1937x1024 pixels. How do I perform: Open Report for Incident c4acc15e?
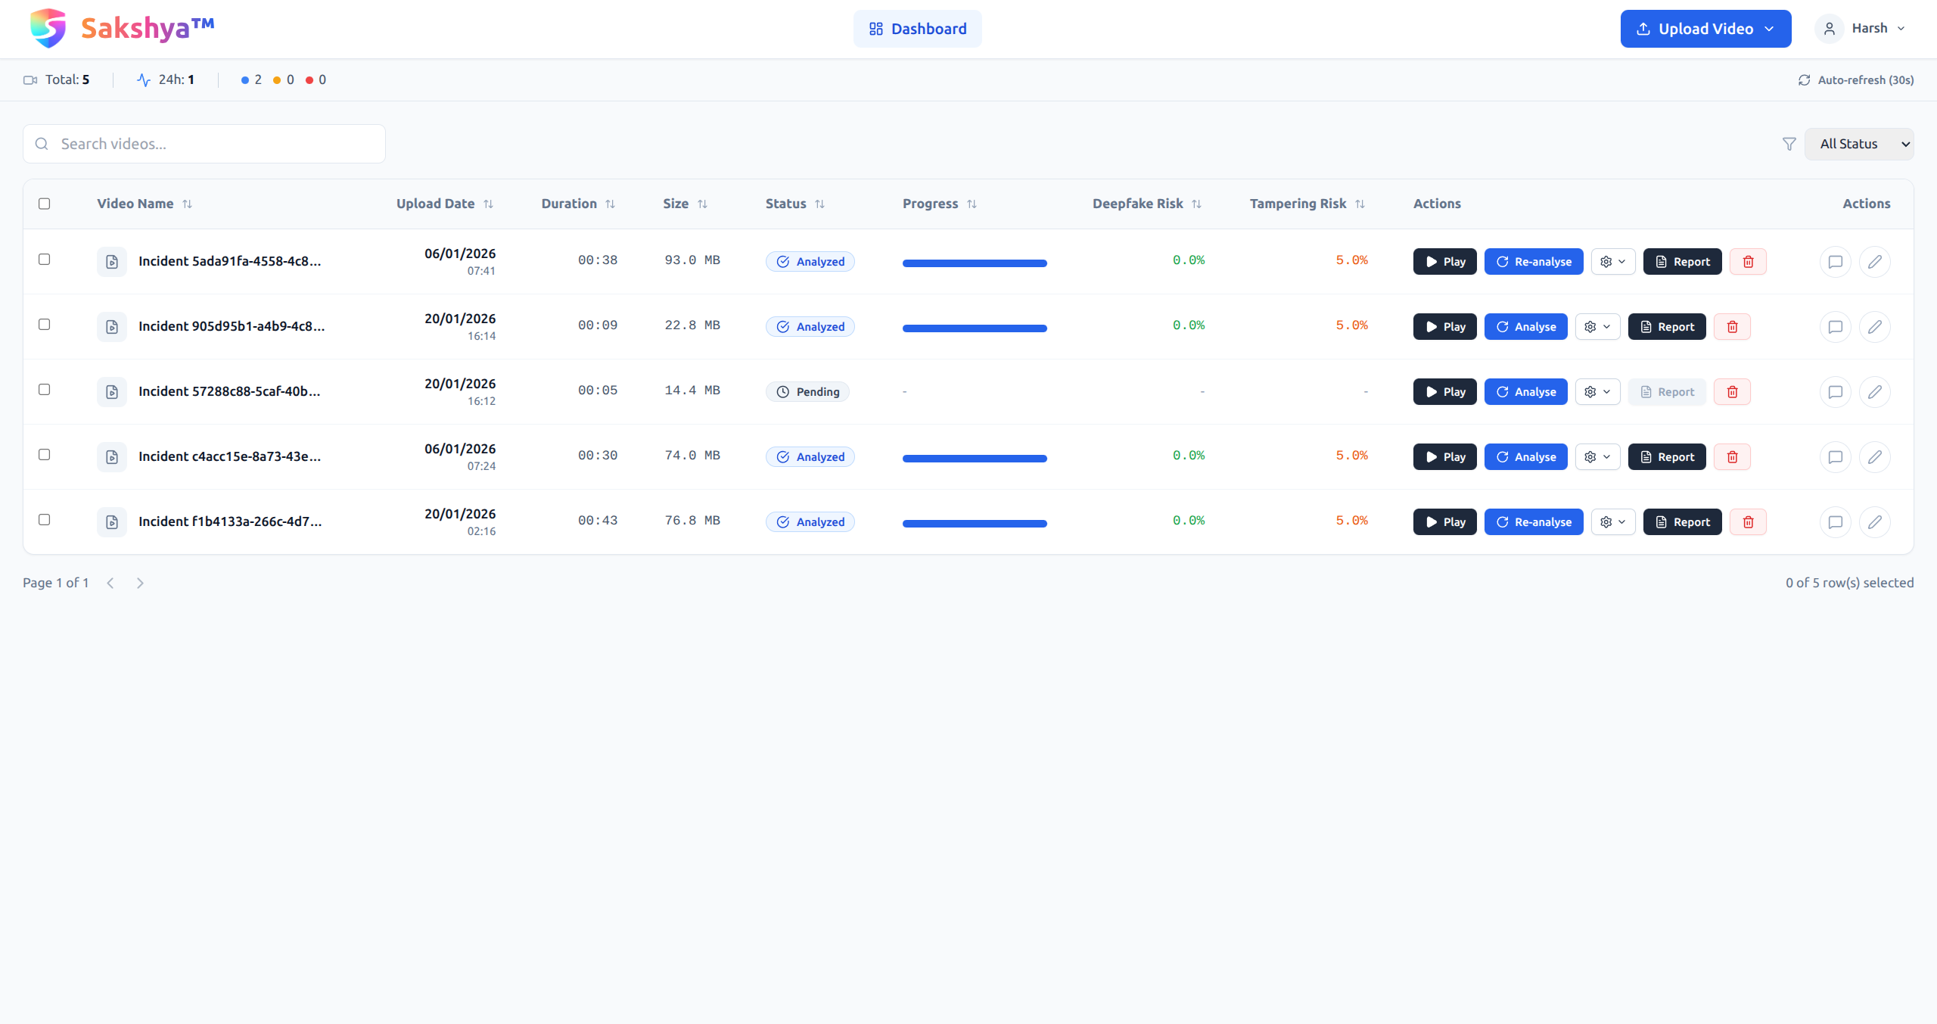(x=1667, y=457)
